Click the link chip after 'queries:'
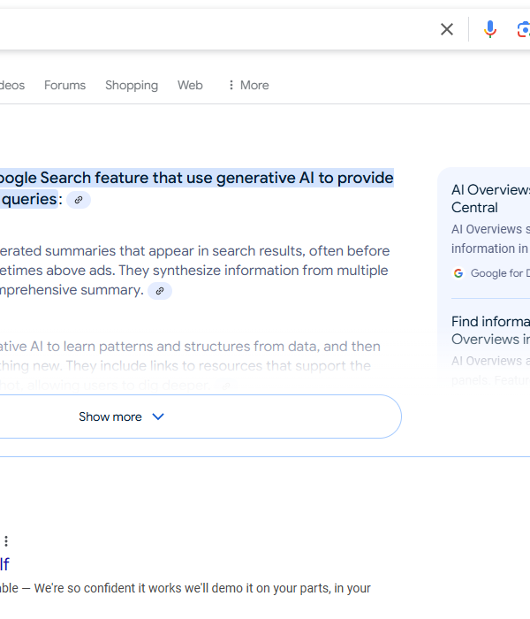The height and width of the screenshot is (619, 530). pyautogui.click(x=79, y=200)
